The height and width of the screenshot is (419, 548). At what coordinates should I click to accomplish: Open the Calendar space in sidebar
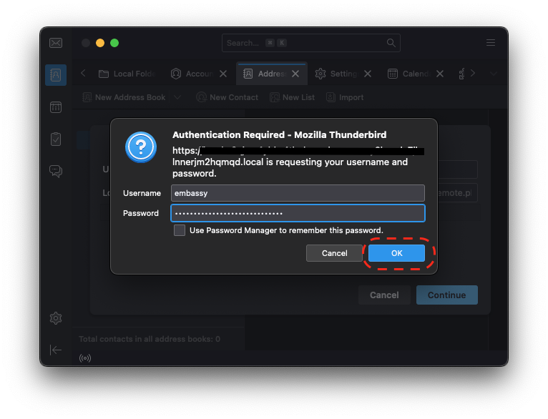pos(56,107)
